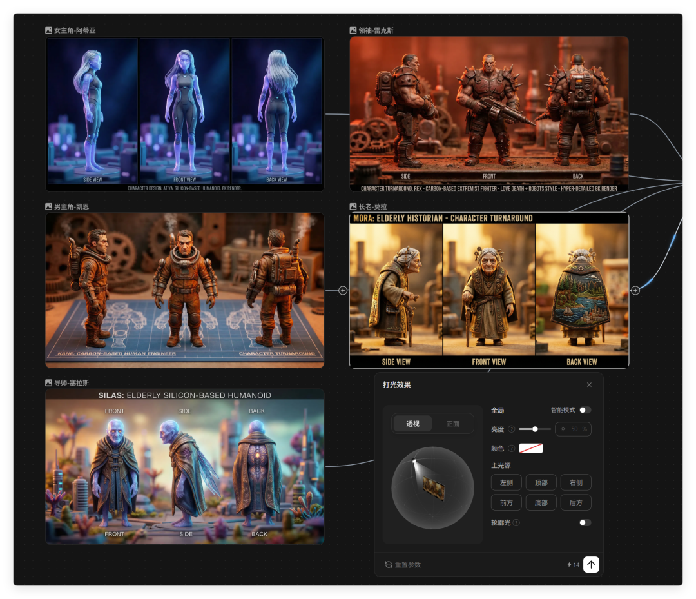Select the 透视 view tab

pyautogui.click(x=412, y=424)
